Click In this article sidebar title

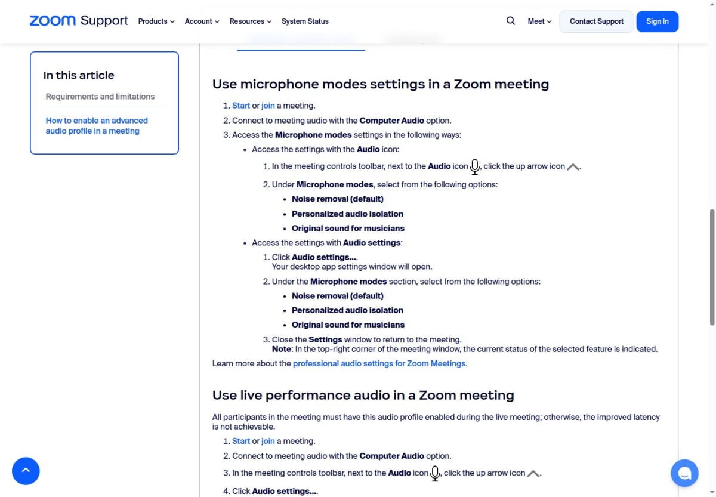tap(79, 75)
